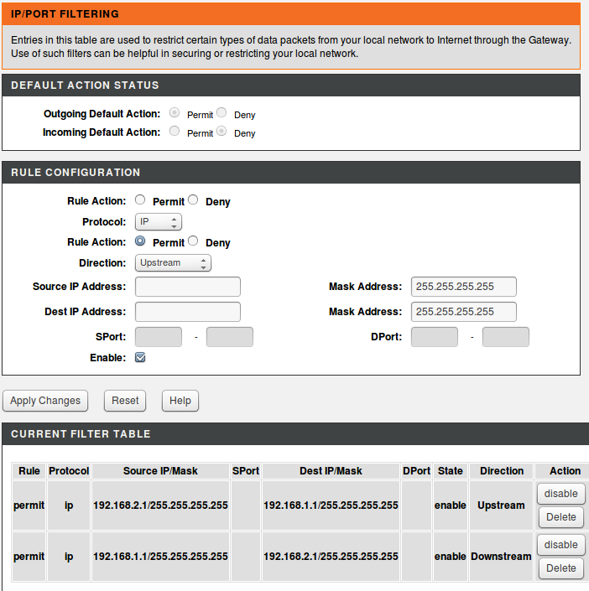Screen dimensions: 589x591
Task: Click Source IP/Mask column header
Action: pyautogui.click(x=160, y=471)
